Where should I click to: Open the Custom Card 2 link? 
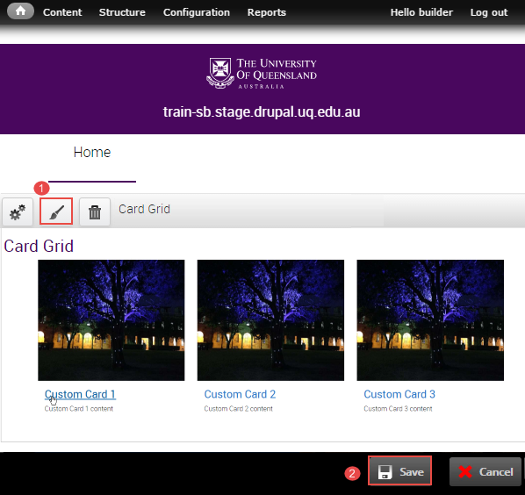click(x=240, y=394)
